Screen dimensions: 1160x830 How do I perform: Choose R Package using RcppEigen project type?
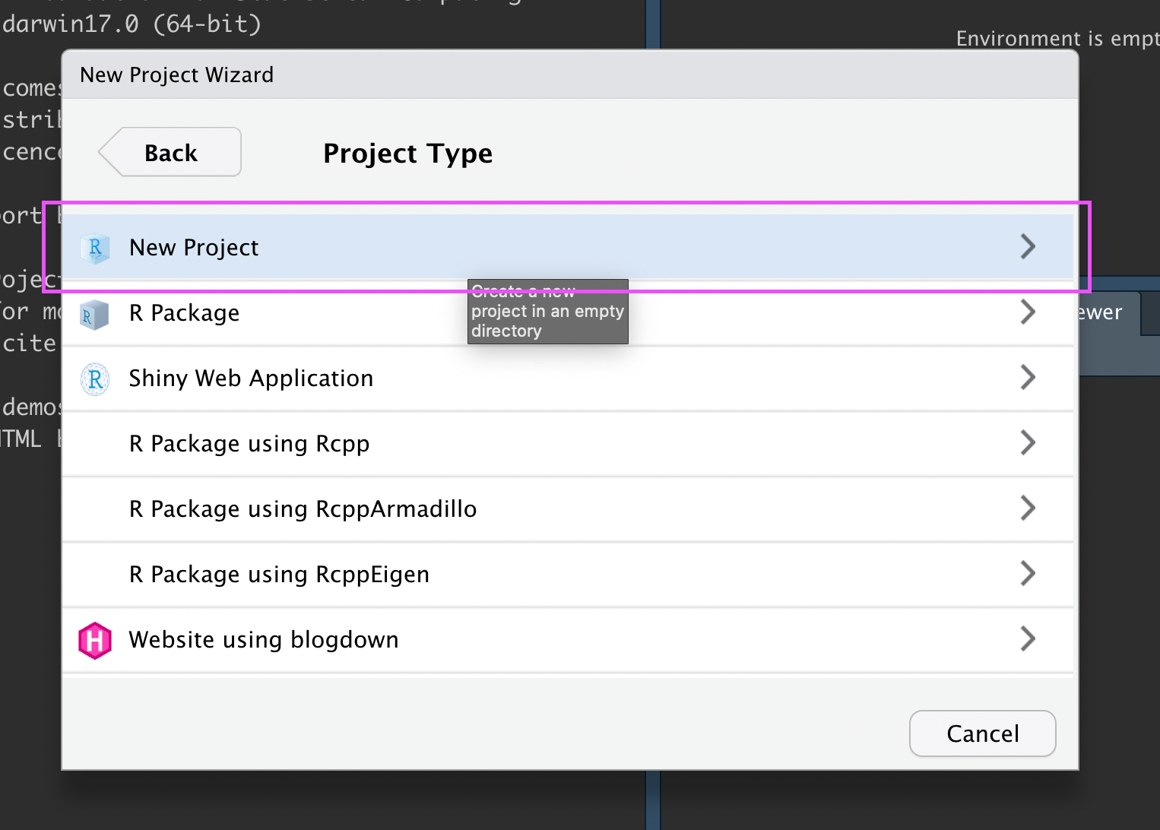(278, 574)
